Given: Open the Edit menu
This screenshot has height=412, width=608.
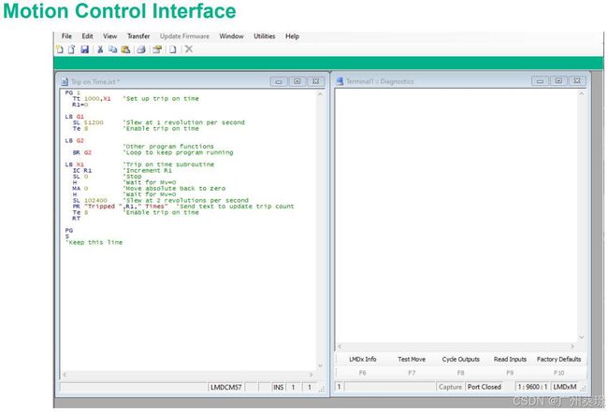Looking at the screenshot, I should click(x=87, y=36).
